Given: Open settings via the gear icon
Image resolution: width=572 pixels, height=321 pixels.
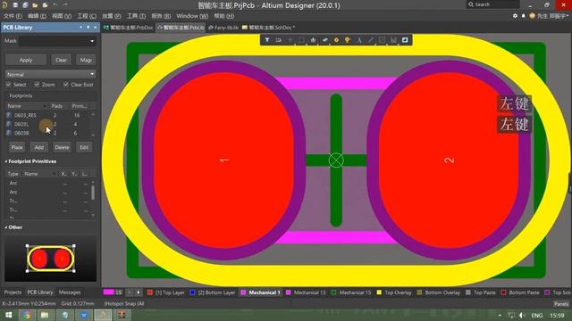Looking at the screenshot, I should tap(515, 16).
